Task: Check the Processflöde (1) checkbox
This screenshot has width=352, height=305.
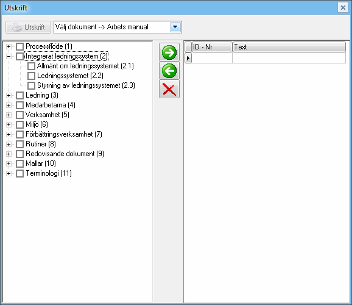Action: click(x=19, y=46)
